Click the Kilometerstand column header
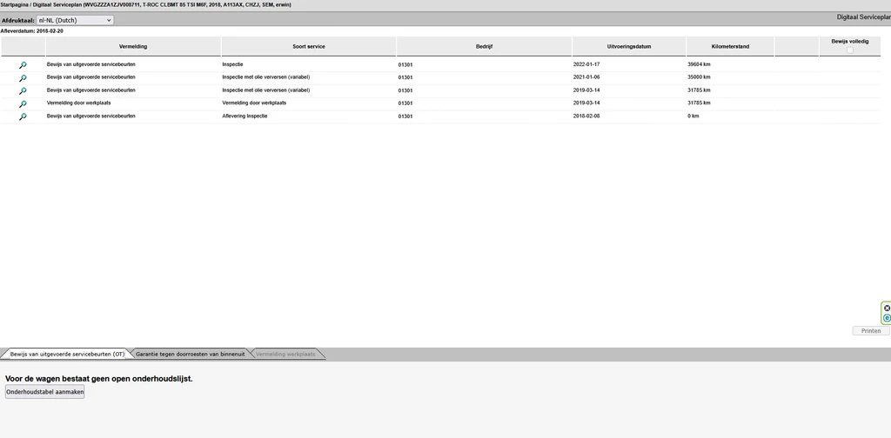 tap(729, 46)
